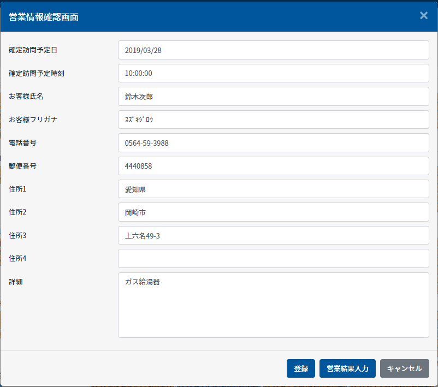
Task: Click the キャンセル button
Action: 404,368
